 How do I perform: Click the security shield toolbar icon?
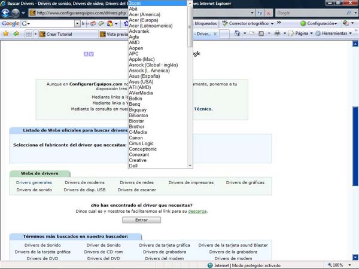pos(345,23)
